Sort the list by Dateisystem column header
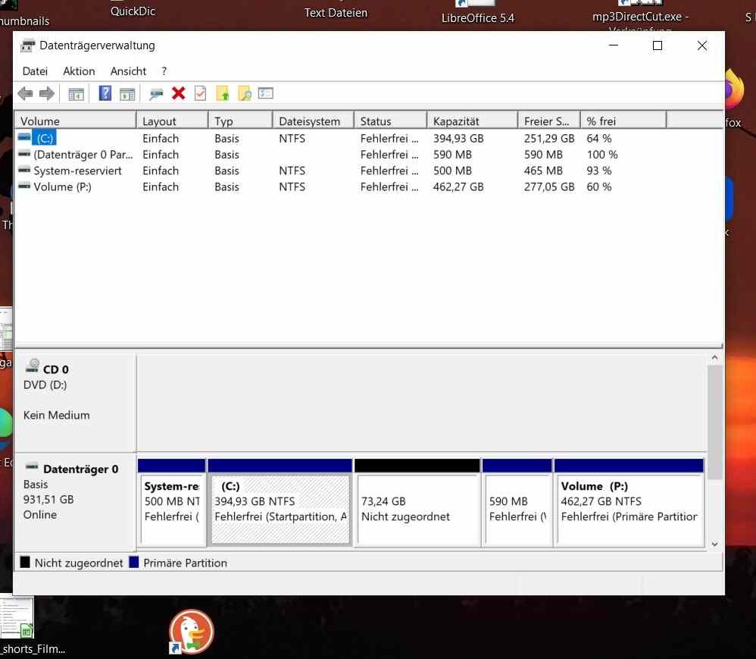The height and width of the screenshot is (659, 756). click(309, 121)
